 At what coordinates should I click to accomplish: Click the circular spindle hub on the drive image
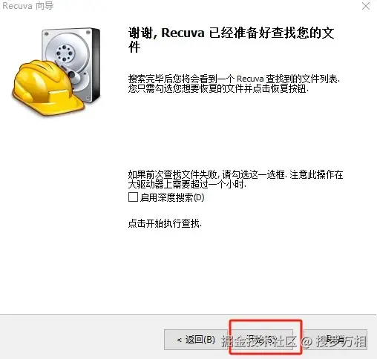(x=65, y=53)
